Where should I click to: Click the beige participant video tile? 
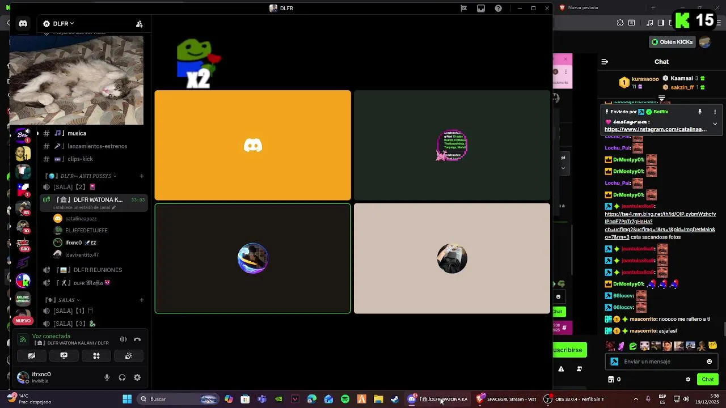click(x=452, y=258)
